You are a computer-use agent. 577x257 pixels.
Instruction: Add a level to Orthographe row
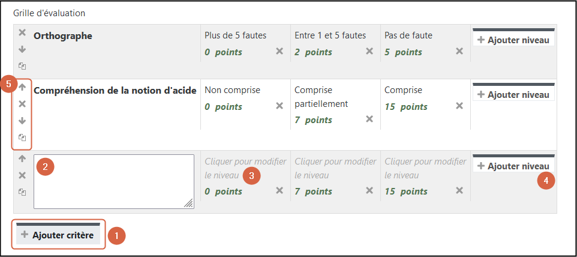point(513,40)
